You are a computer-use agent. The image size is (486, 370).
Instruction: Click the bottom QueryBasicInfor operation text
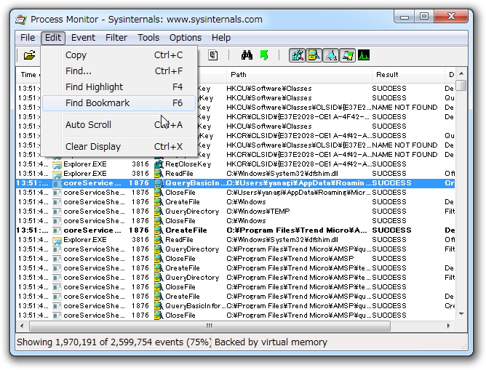[195, 306]
